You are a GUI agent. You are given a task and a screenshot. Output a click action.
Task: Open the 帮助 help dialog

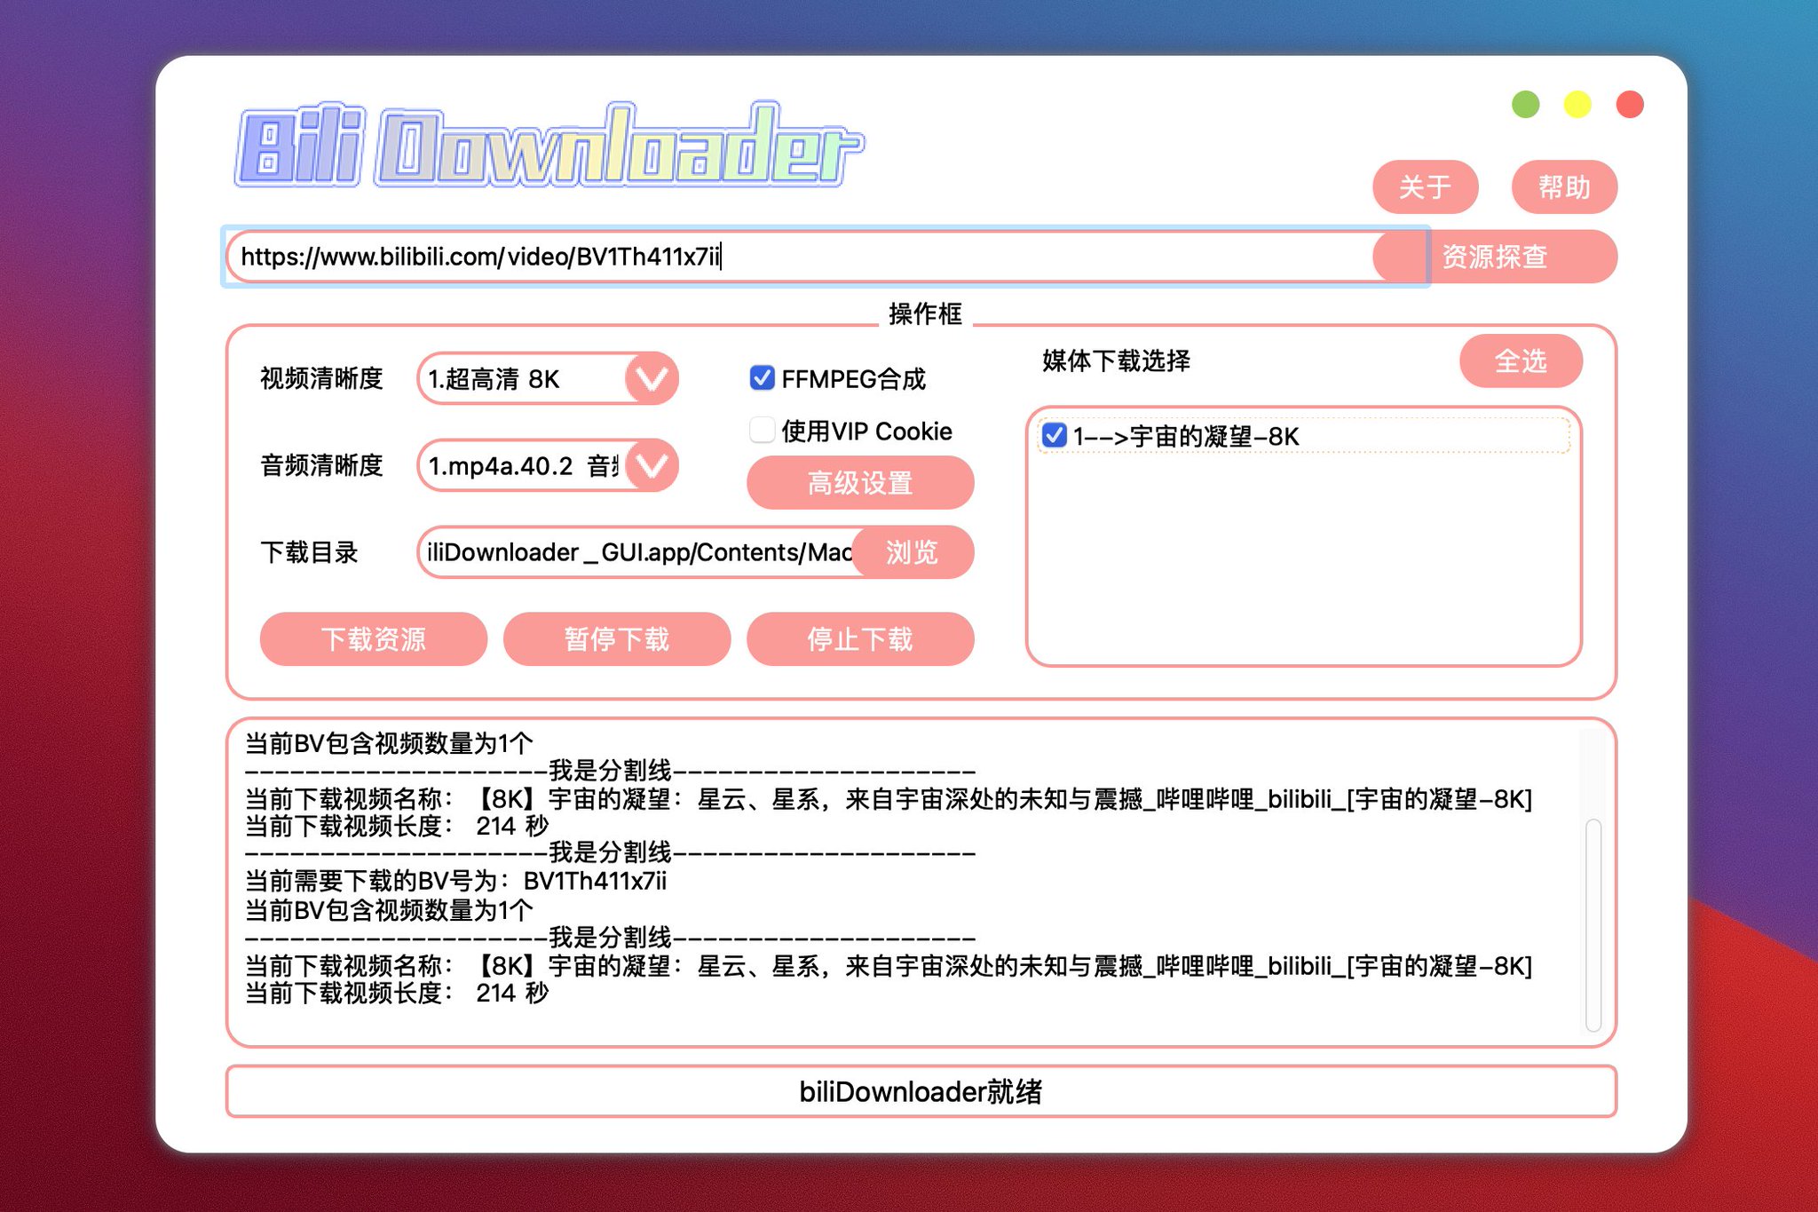[x=1565, y=186]
